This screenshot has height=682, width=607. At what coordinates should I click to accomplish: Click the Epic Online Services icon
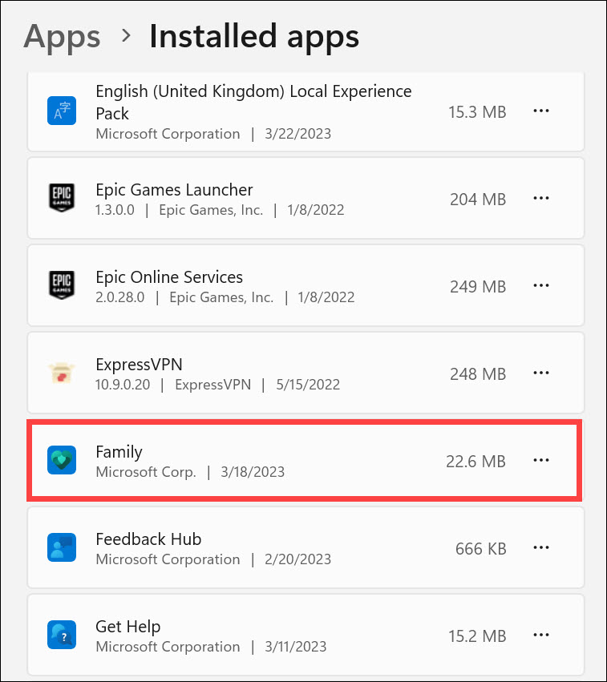pos(62,285)
